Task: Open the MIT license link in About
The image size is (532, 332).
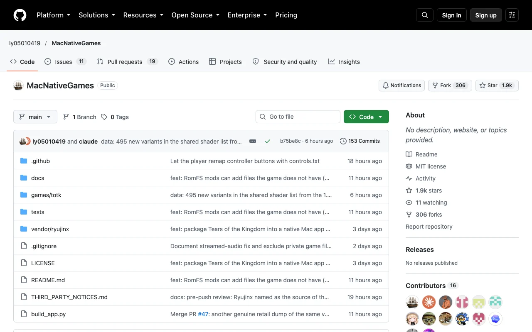Action: 431,166
